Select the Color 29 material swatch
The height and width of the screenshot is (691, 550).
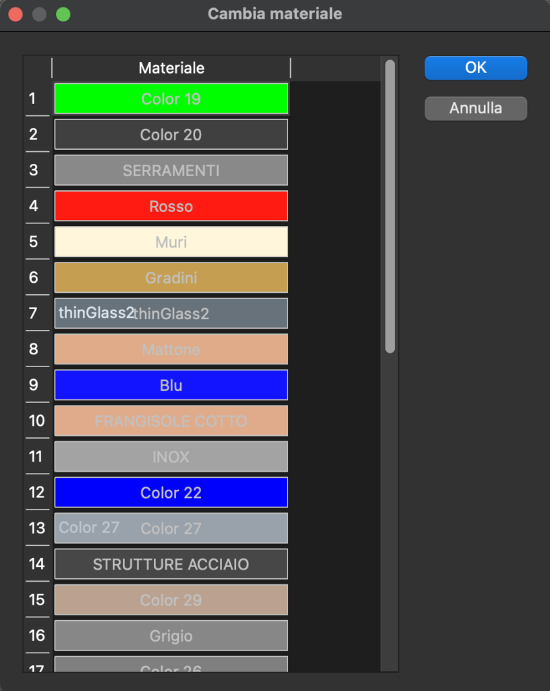[x=171, y=600]
